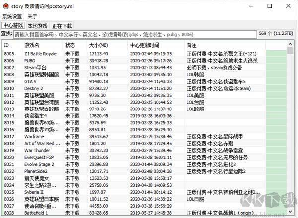Image resolution: width=298 pixels, height=218 pixels.
Task: Select the 猎天使魔女 row
Action: 134,178
